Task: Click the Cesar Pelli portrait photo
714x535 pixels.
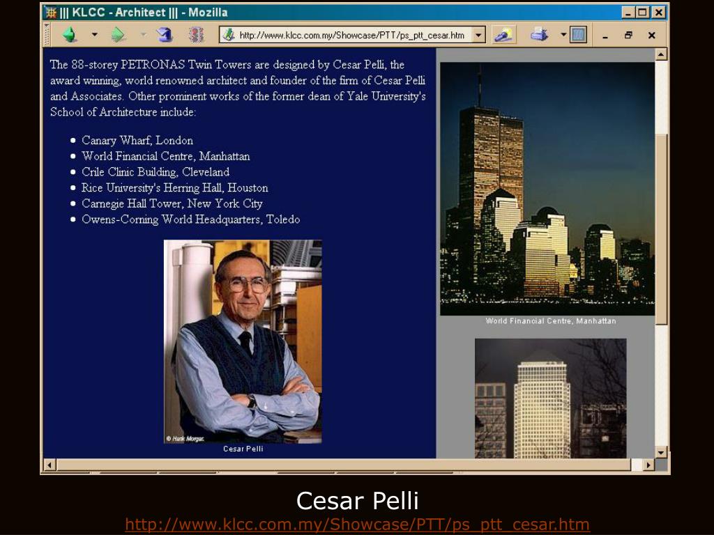Action: [243, 341]
